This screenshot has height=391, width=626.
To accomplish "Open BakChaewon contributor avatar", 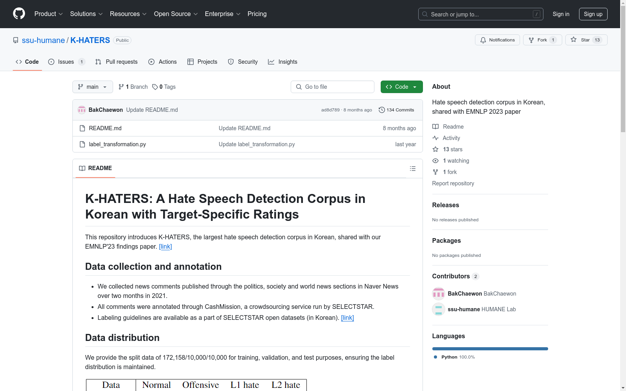I will pos(439,294).
